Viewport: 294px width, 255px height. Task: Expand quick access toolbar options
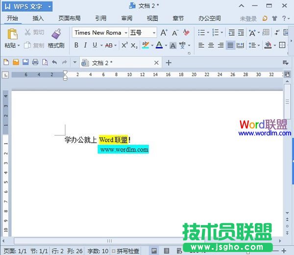pyautogui.click(x=74, y=62)
